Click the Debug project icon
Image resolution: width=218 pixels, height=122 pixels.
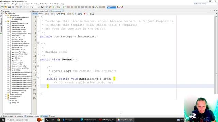(58, 7)
